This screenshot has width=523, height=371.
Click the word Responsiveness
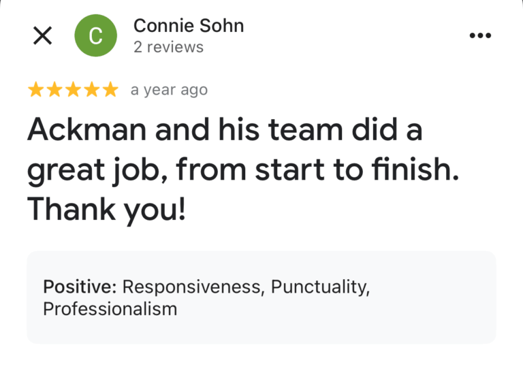(x=193, y=287)
